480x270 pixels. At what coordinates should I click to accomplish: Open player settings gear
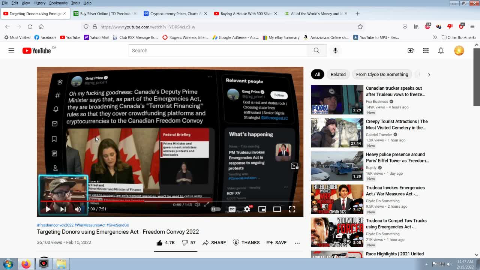[247, 209]
